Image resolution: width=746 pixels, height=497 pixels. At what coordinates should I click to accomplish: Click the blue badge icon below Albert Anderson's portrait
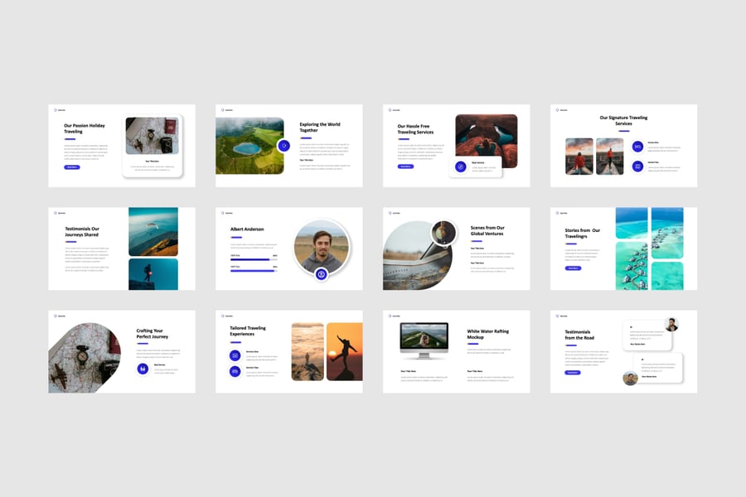322,274
